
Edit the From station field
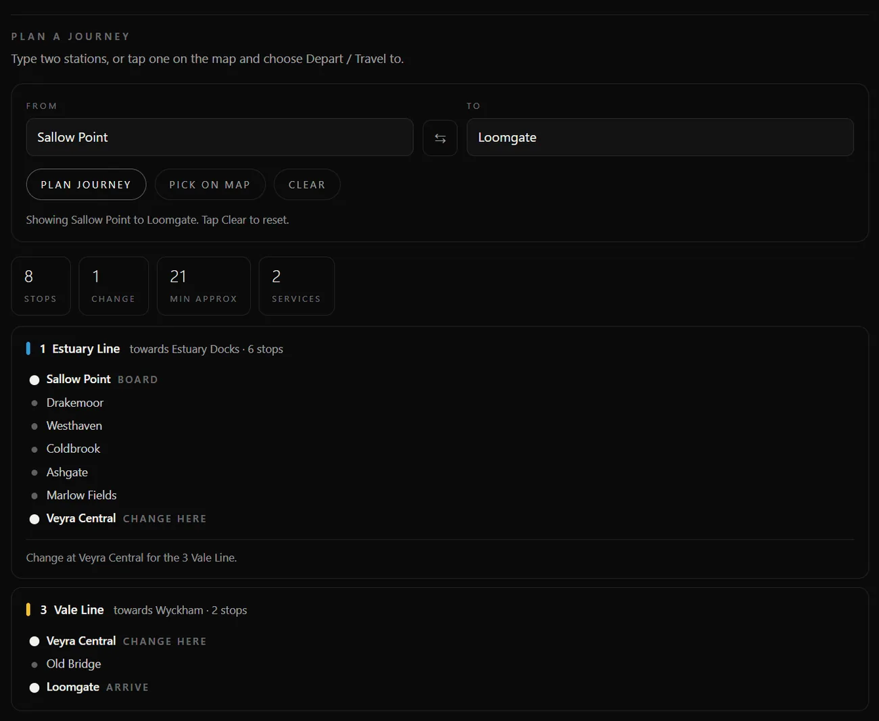pyautogui.click(x=220, y=137)
